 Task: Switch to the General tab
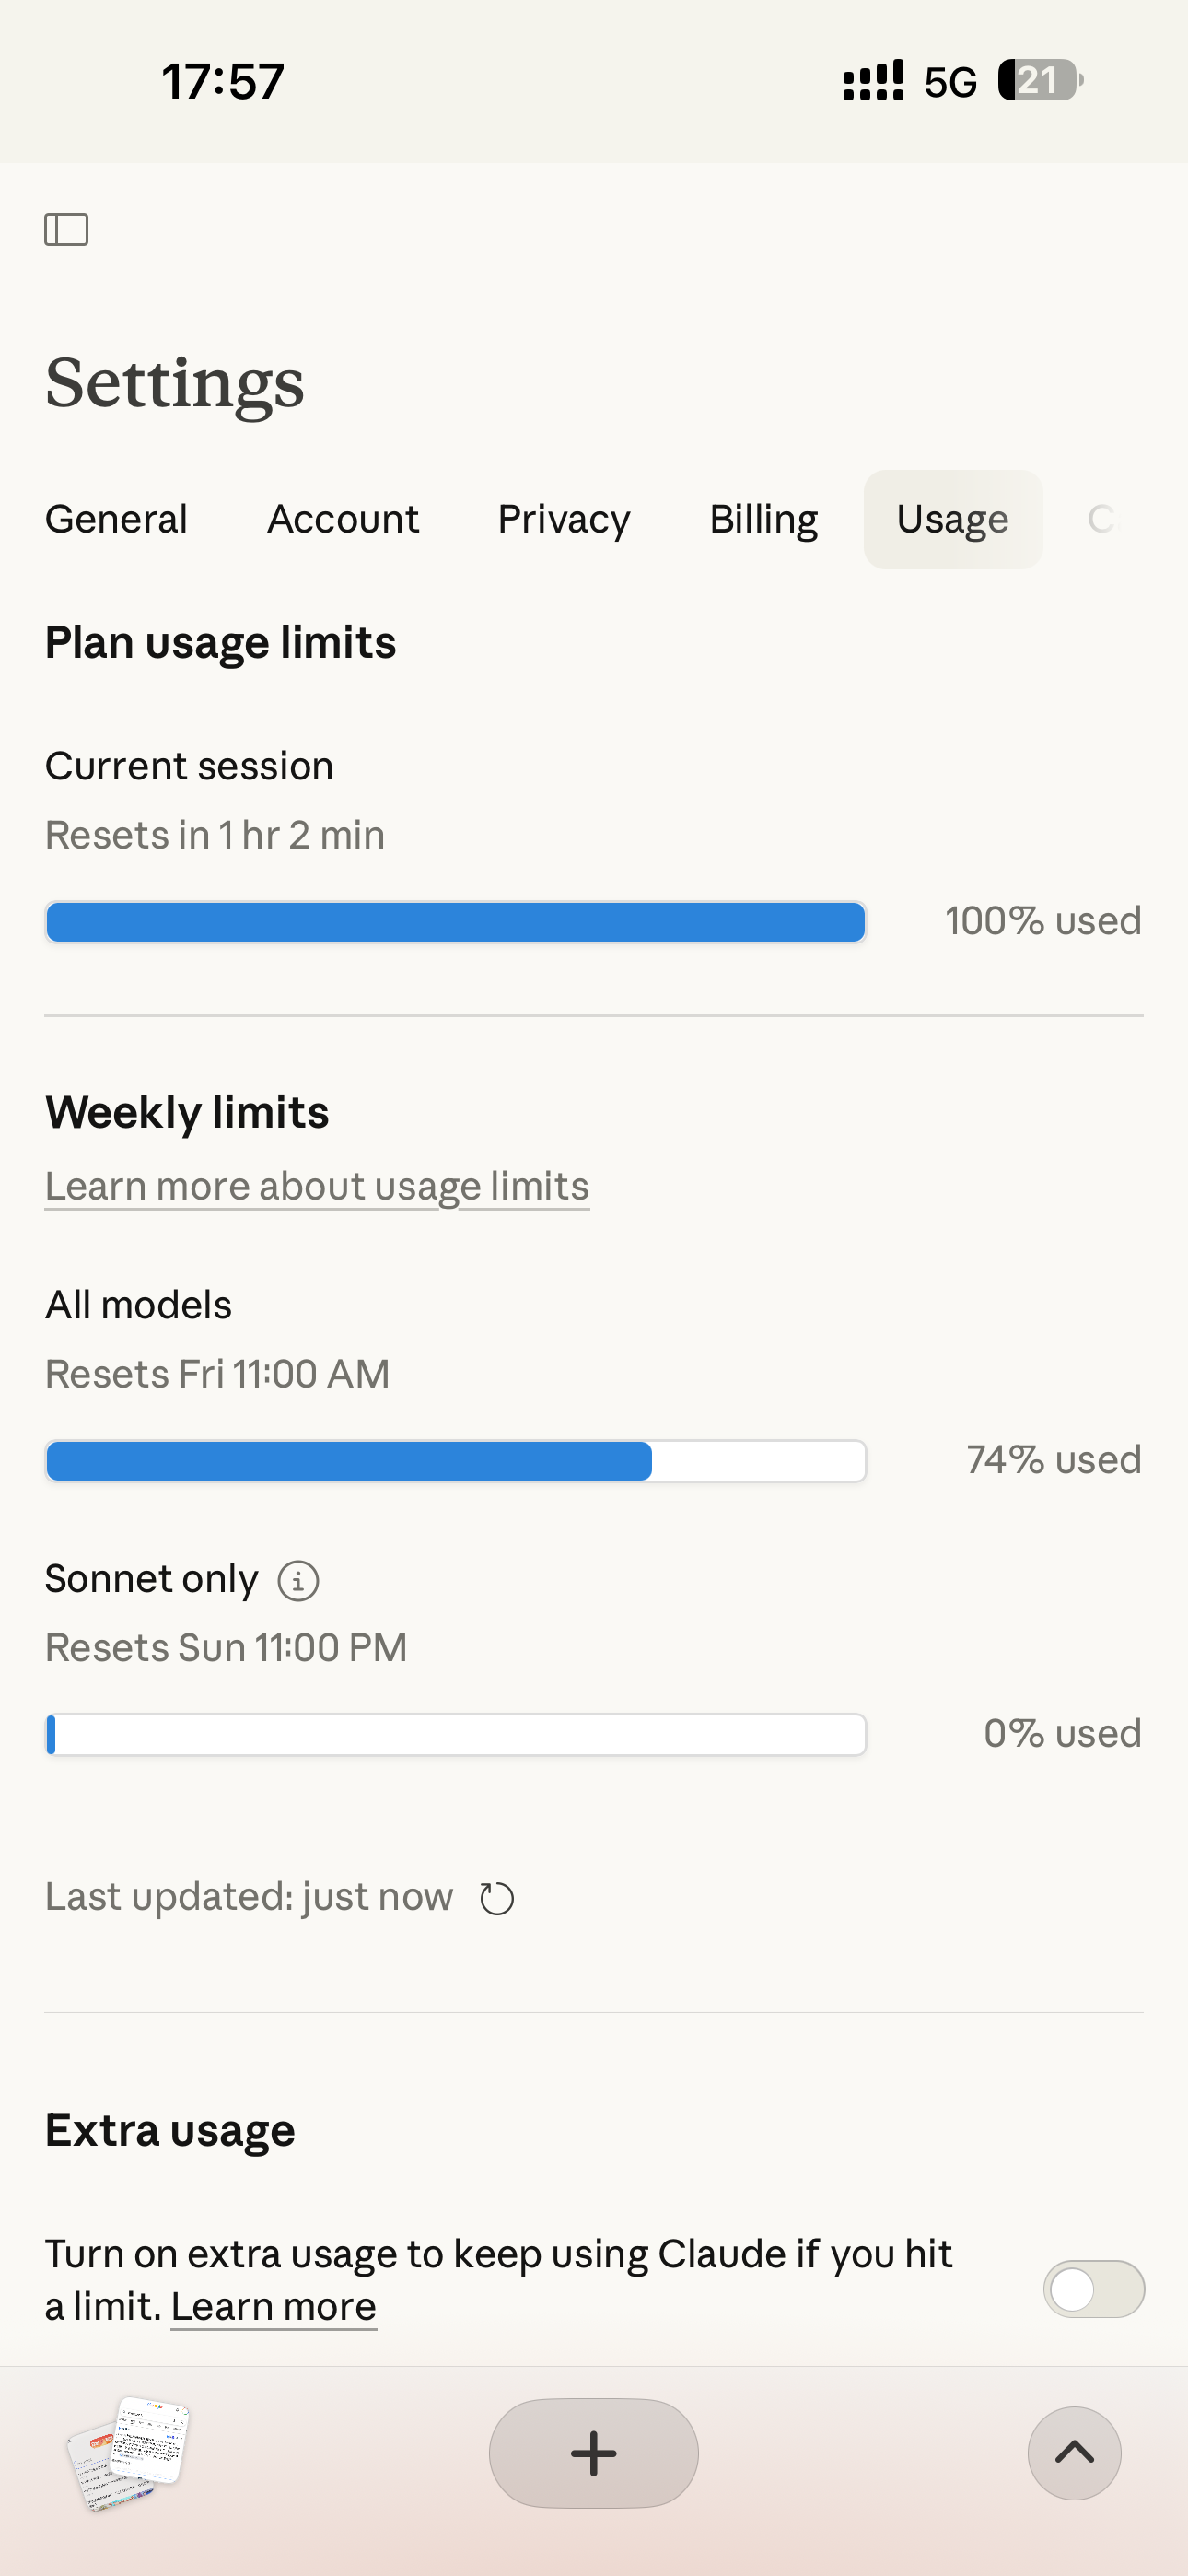click(x=116, y=519)
